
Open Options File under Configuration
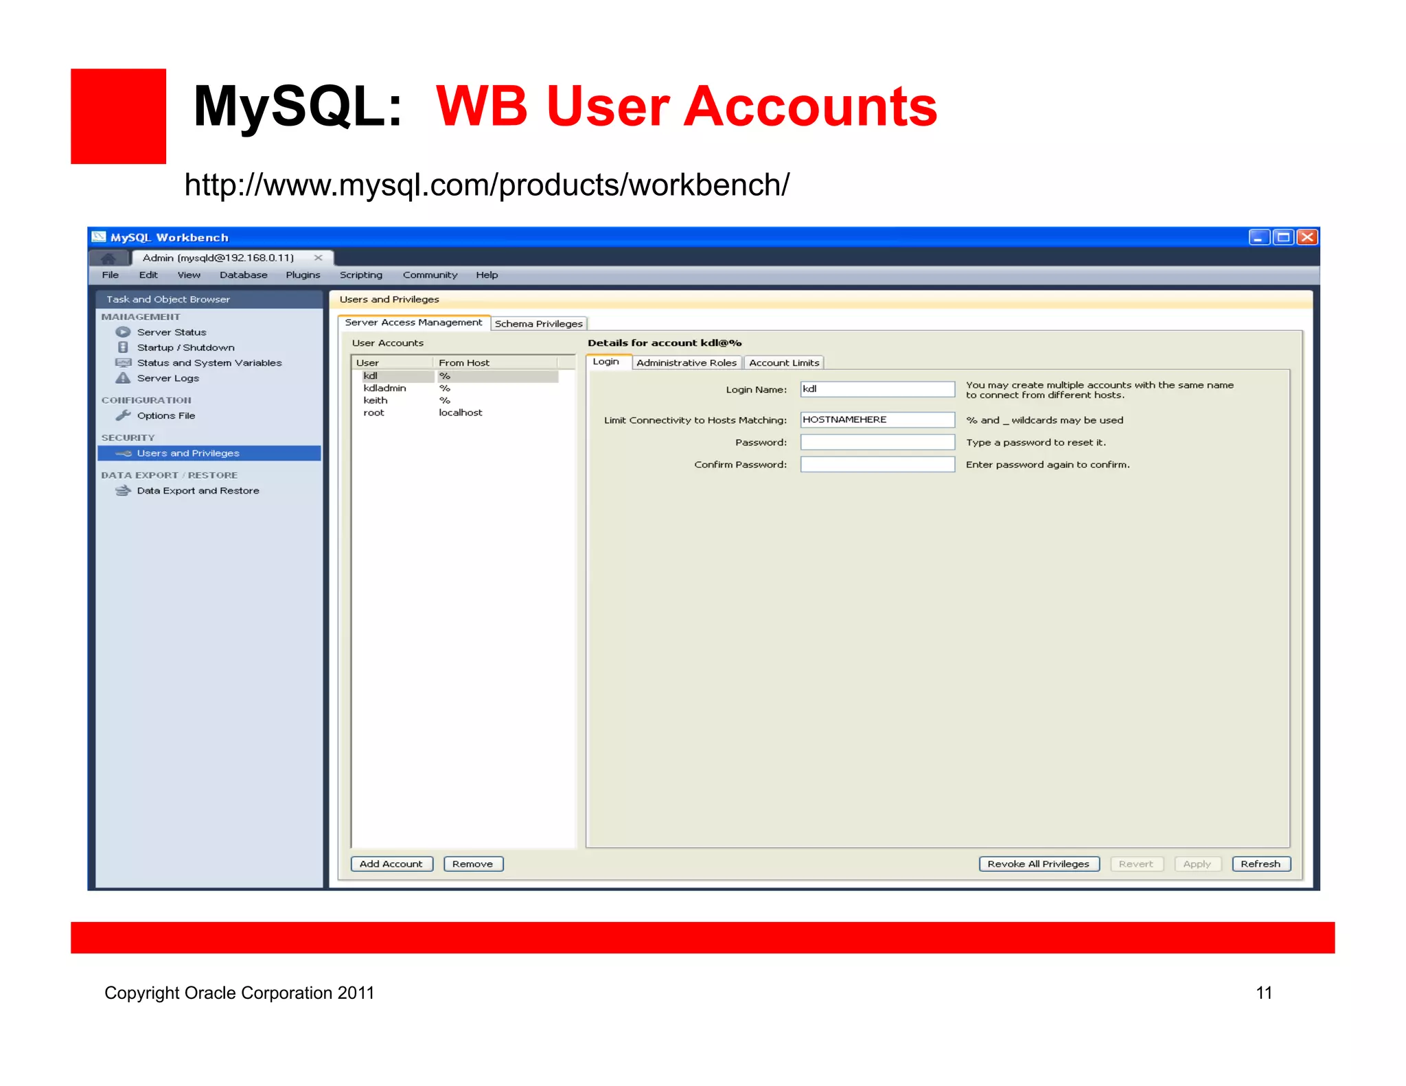point(166,416)
